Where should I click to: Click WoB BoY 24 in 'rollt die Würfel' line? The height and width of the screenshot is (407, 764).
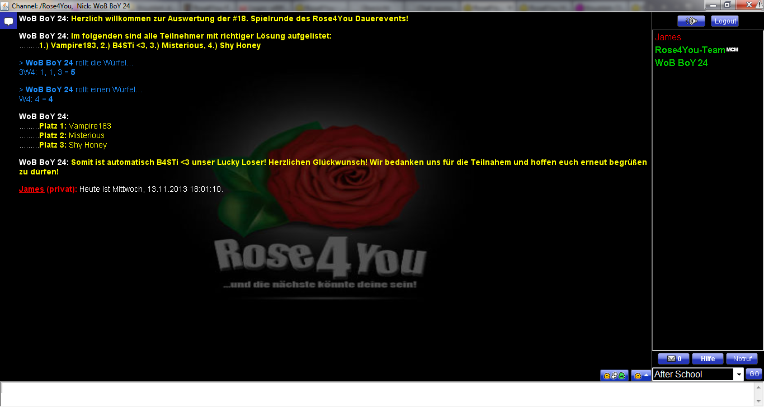49,63
